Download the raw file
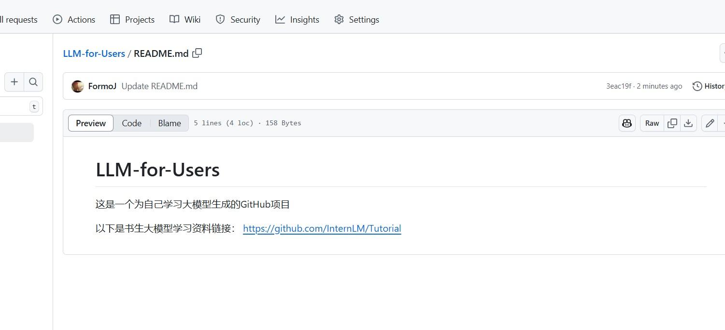The height and width of the screenshot is (330, 725). pyautogui.click(x=688, y=123)
